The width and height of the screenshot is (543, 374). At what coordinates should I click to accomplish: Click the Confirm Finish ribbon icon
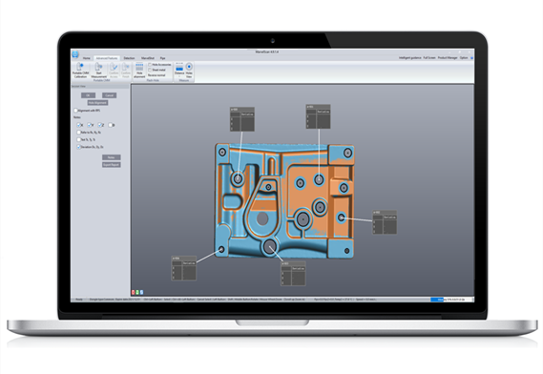[x=126, y=71]
